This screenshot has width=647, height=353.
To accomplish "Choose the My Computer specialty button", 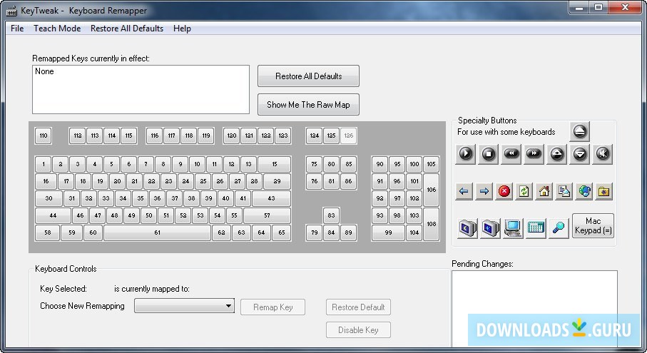I will [513, 228].
